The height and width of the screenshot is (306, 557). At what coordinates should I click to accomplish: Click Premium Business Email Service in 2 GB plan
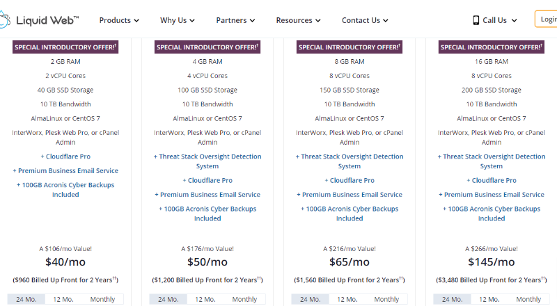click(65, 170)
